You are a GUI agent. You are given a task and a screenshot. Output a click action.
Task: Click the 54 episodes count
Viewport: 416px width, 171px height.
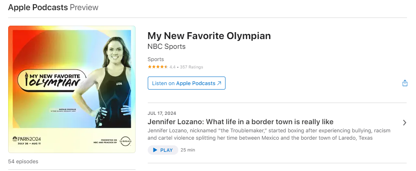point(23,161)
